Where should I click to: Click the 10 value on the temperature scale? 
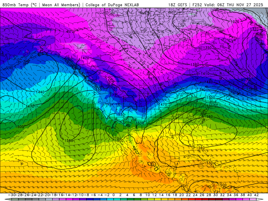click(148, 195)
